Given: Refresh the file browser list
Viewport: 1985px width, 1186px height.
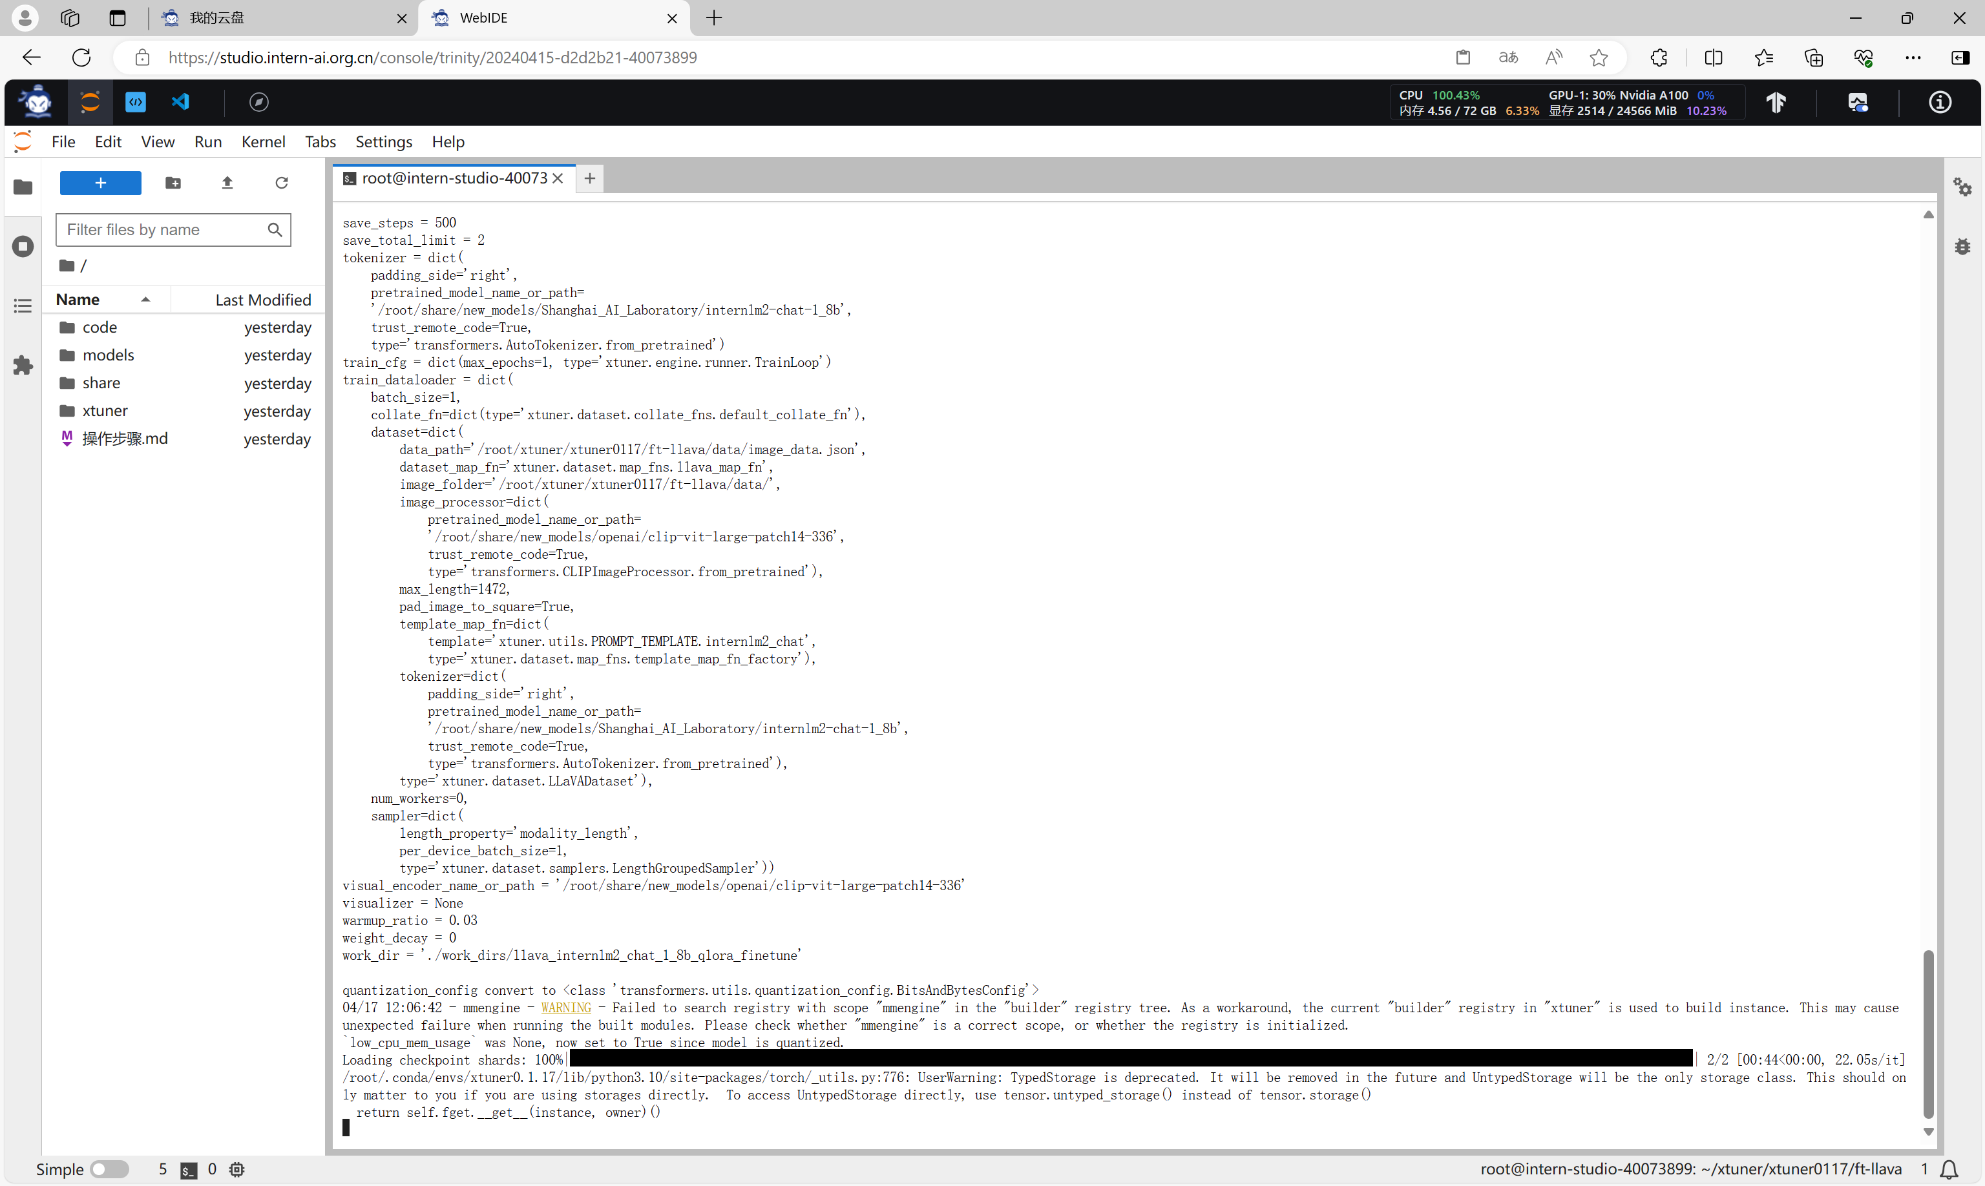Looking at the screenshot, I should (281, 183).
